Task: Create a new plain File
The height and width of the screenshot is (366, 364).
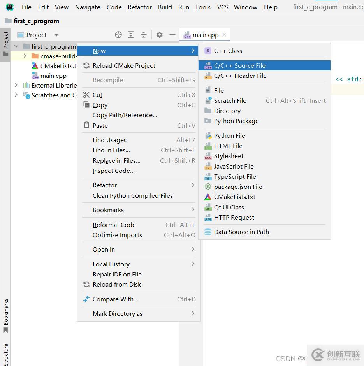Action: pos(265,90)
